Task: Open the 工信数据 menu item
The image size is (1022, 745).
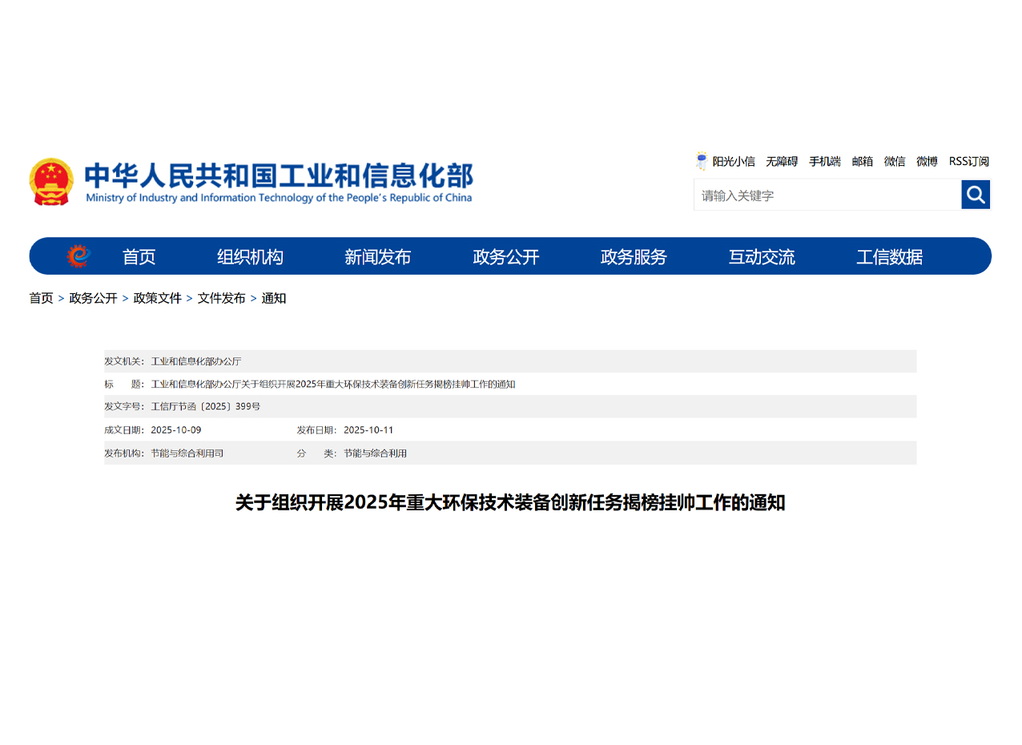Action: coord(889,256)
